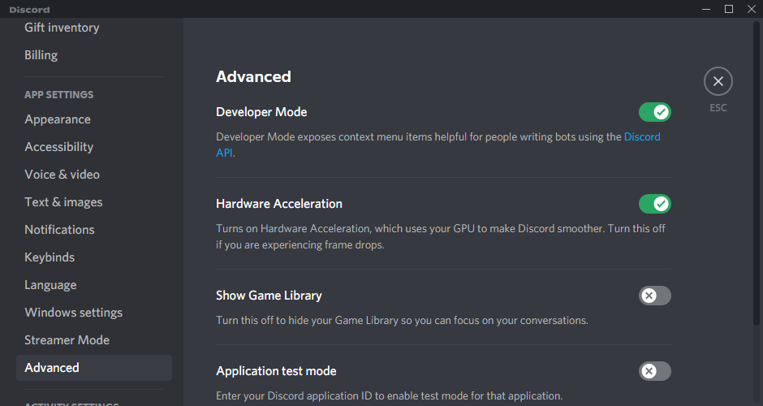This screenshot has height=406, width=763.
Task: Click the Application test mode heading
Action: (276, 371)
